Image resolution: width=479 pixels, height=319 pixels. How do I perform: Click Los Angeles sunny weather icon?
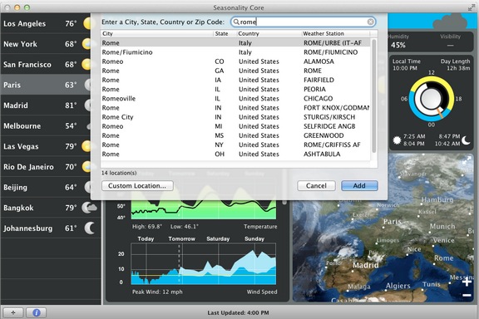[87, 23]
